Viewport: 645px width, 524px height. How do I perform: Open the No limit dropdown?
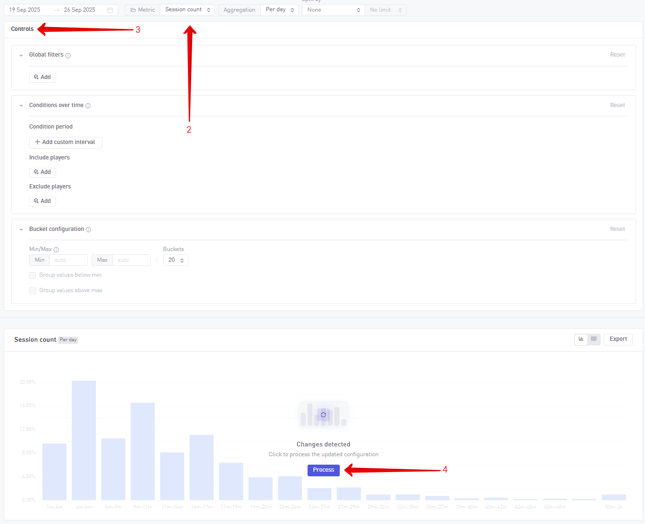[385, 10]
